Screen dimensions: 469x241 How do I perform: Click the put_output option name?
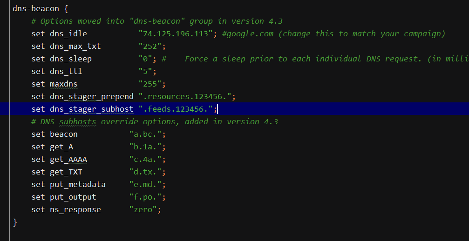pyautogui.click(x=73, y=197)
